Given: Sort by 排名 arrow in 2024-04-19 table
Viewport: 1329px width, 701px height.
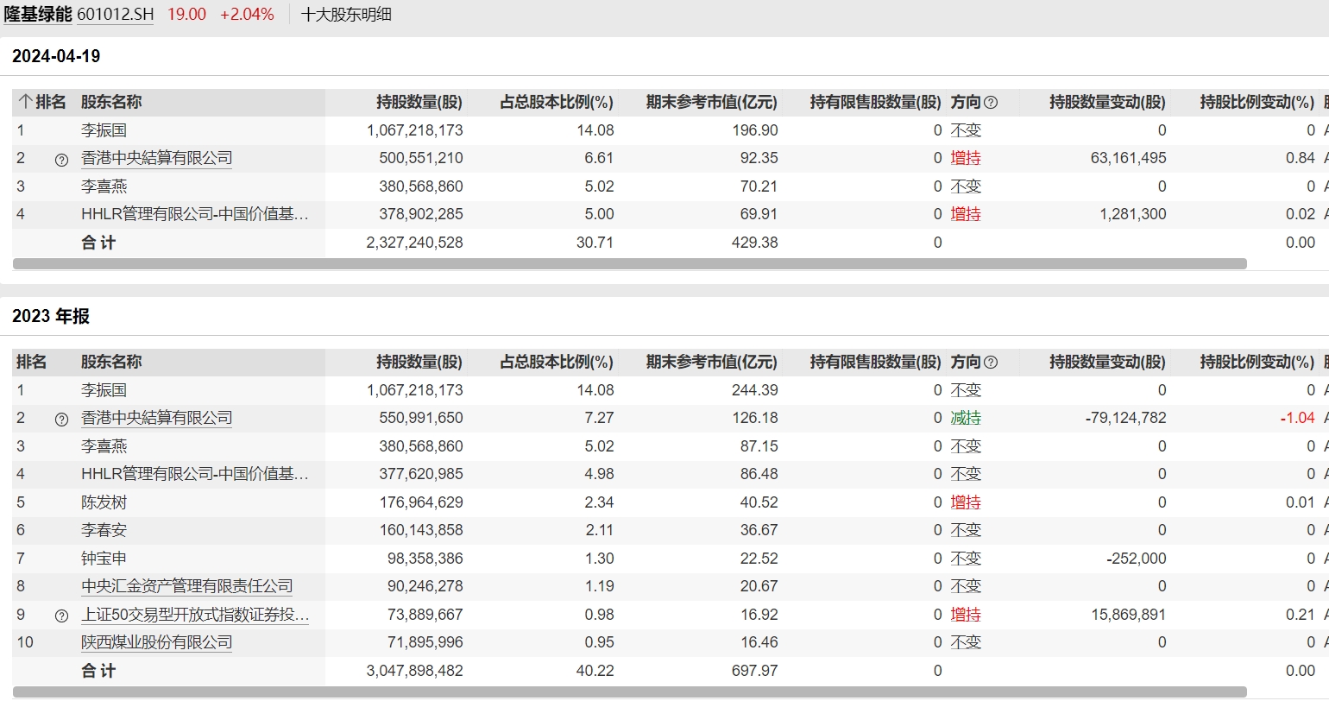Looking at the screenshot, I should tap(25, 102).
